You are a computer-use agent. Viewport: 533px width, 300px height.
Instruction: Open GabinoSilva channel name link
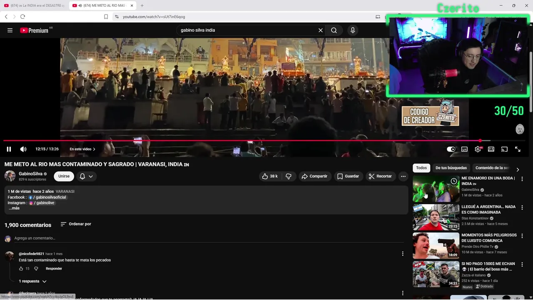30,174
